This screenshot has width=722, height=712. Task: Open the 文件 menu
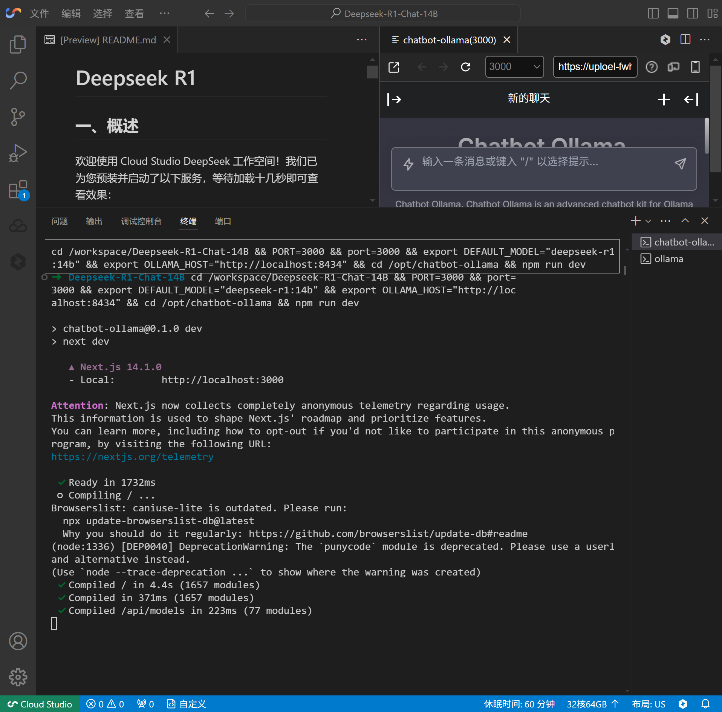[x=39, y=14]
